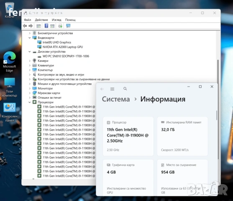
Task: Click the search magnifier icon in Settings
Action: [x=125, y=89]
